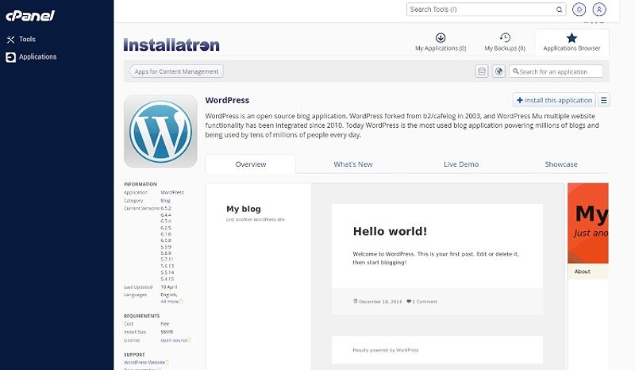Screen dimensions: 635x370
Task: Open the Blog category link
Action: [166, 201]
